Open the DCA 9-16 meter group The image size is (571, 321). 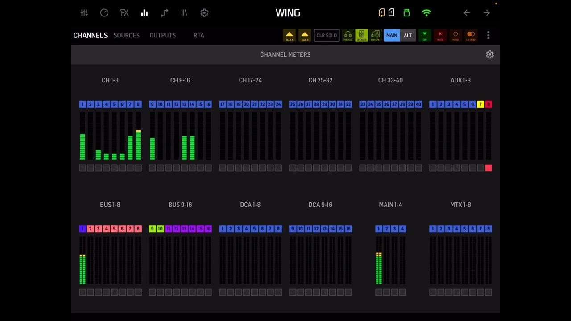320,205
